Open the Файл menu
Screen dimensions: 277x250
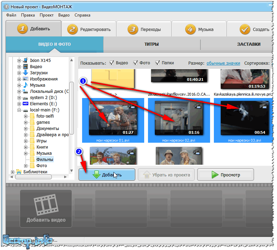tap(11, 15)
